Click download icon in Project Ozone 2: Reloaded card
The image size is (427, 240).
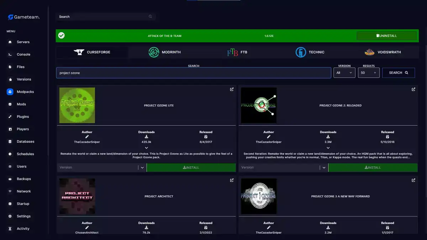point(328,137)
